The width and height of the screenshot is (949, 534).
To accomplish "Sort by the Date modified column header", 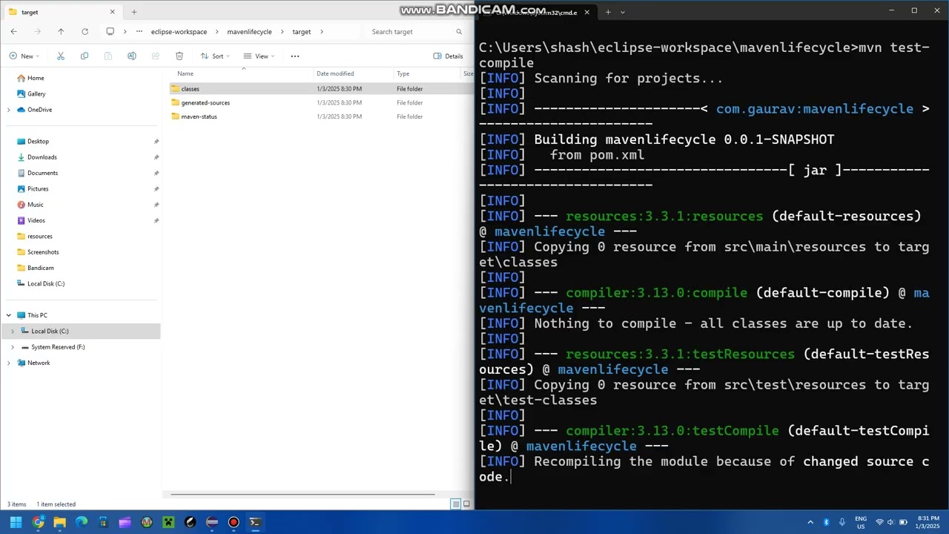I will click(335, 73).
